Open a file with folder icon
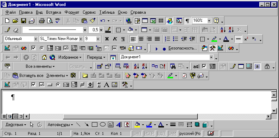The height and width of the screenshot is (138, 279). pyautogui.click(x=15, y=21)
